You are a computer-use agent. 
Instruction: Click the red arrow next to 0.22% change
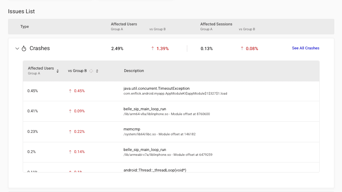70,131
